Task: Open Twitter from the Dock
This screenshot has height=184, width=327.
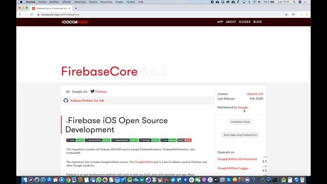Action: pos(173,180)
